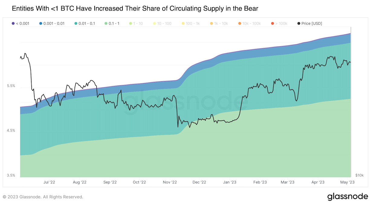Enable the '10 - 100' legend series
This screenshot has width=370, height=202.
(163, 23)
